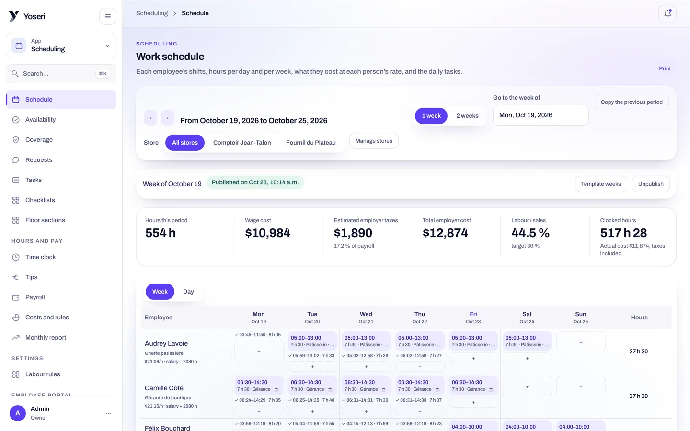Select the 1 week period toggle
This screenshot has width=690, height=431.
point(431,116)
